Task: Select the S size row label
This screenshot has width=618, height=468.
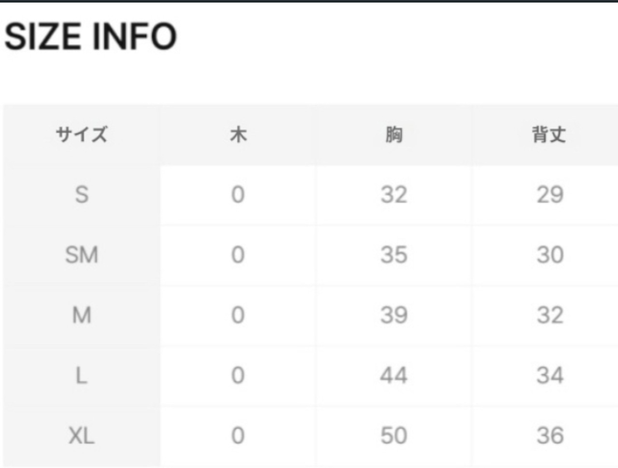Action: pyautogui.click(x=82, y=195)
